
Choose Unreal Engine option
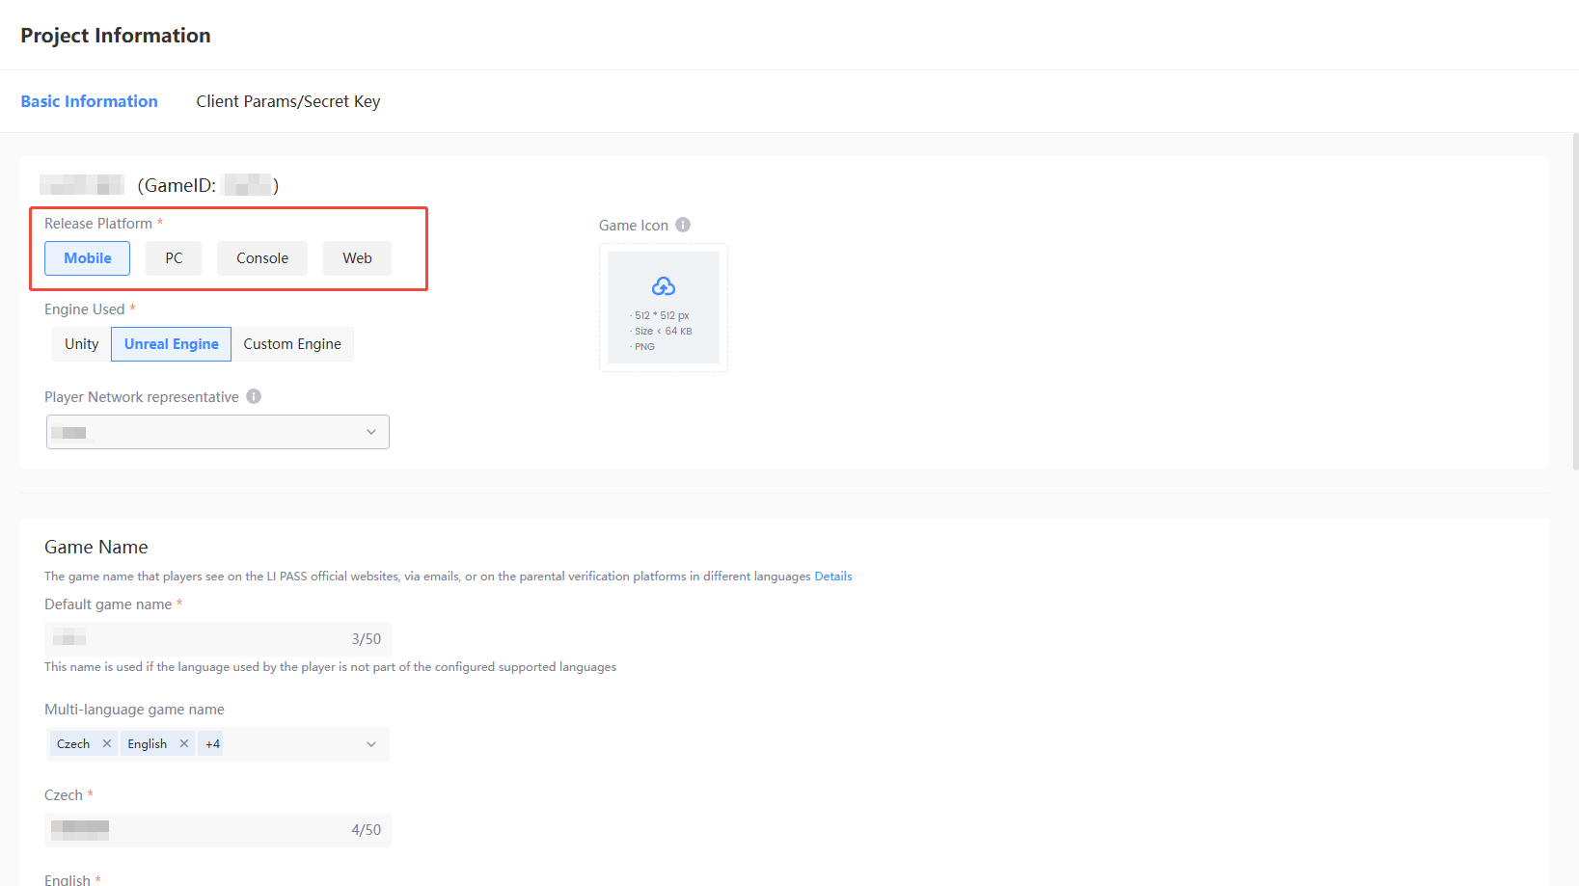point(172,344)
